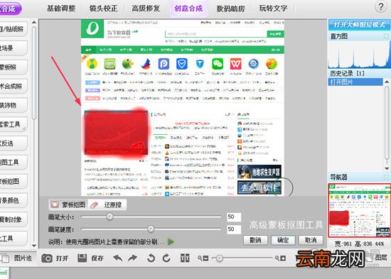The image size is (391, 279).
Task: Select the 还原擦 eraser mode
Action: pos(107,204)
